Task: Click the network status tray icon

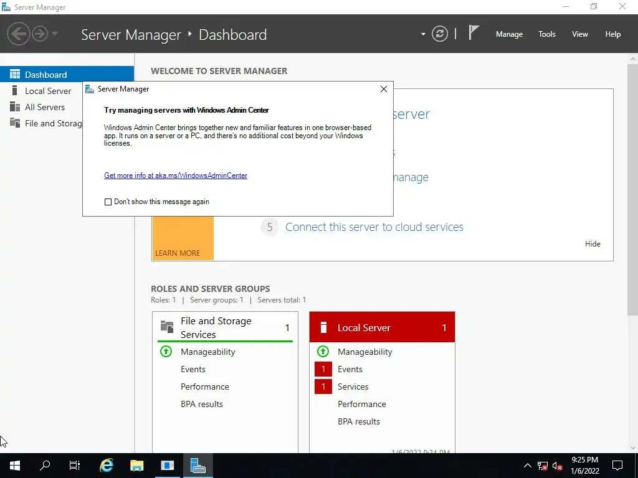Action: 543,466
